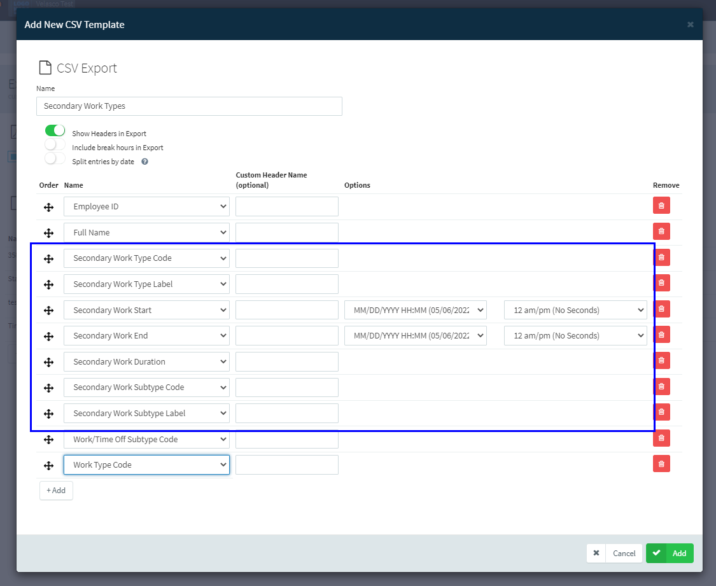Screen dimensions: 716x586
Task: Click custom header field for Full Name
Action: [287, 232]
